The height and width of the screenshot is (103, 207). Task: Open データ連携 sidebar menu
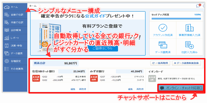[x=15, y=53]
